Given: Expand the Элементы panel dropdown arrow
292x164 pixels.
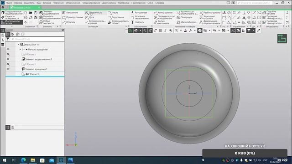Looking at the screenshot, I should (x=57, y=26).
